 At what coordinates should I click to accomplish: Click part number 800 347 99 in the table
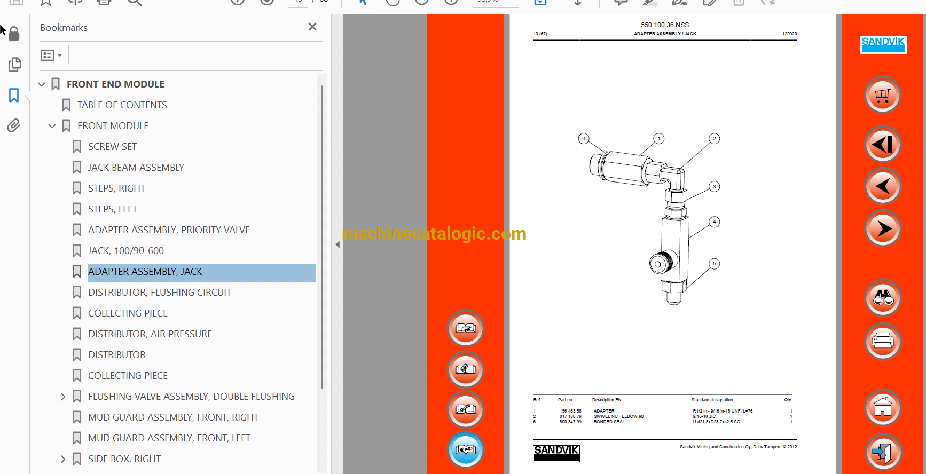(x=570, y=422)
